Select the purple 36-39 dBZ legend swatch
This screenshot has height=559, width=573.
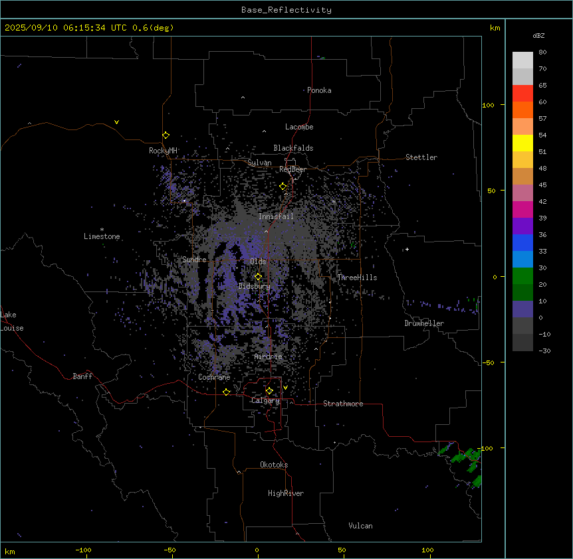(522, 226)
